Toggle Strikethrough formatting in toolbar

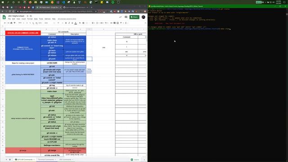[x=72, y=23]
